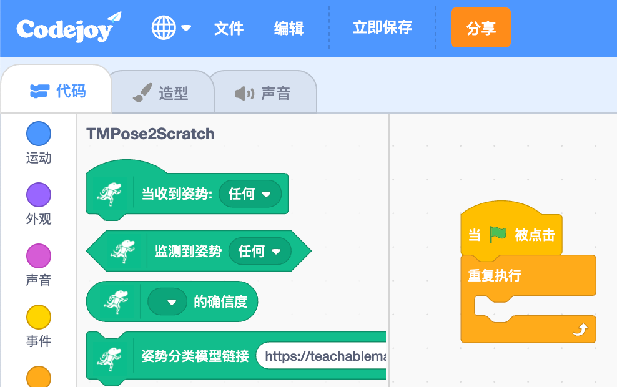Click 立即保存 to save project
Viewport: 617px width, 387px height.
tap(382, 27)
